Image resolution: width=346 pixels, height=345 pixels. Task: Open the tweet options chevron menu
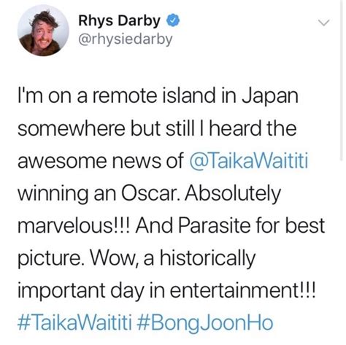pos(324,23)
